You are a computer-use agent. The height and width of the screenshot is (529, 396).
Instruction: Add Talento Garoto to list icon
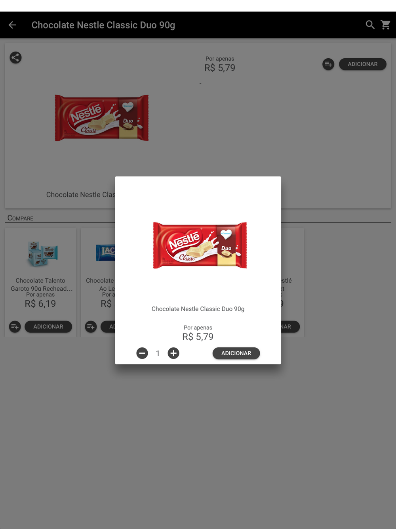[x=15, y=327]
